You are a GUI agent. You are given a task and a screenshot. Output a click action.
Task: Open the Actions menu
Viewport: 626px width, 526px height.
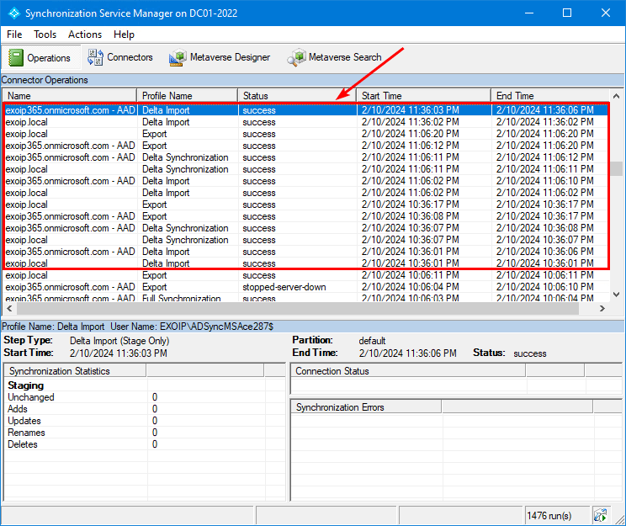[x=85, y=35]
